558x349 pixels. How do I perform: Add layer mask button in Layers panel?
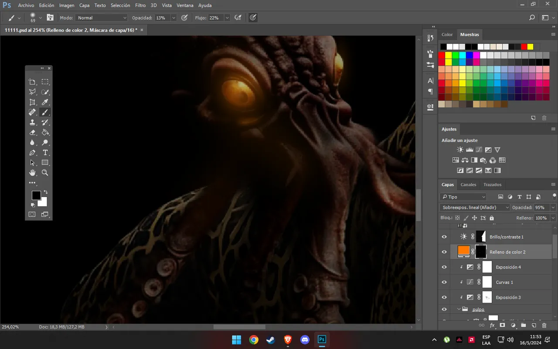point(502,325)
